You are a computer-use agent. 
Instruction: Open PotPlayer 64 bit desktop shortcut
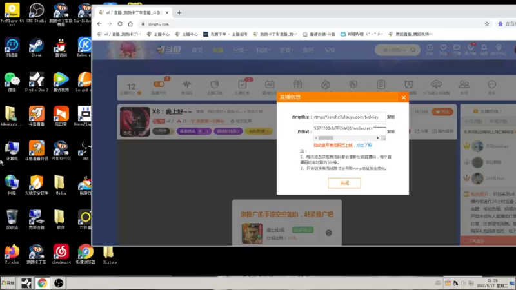12,13
